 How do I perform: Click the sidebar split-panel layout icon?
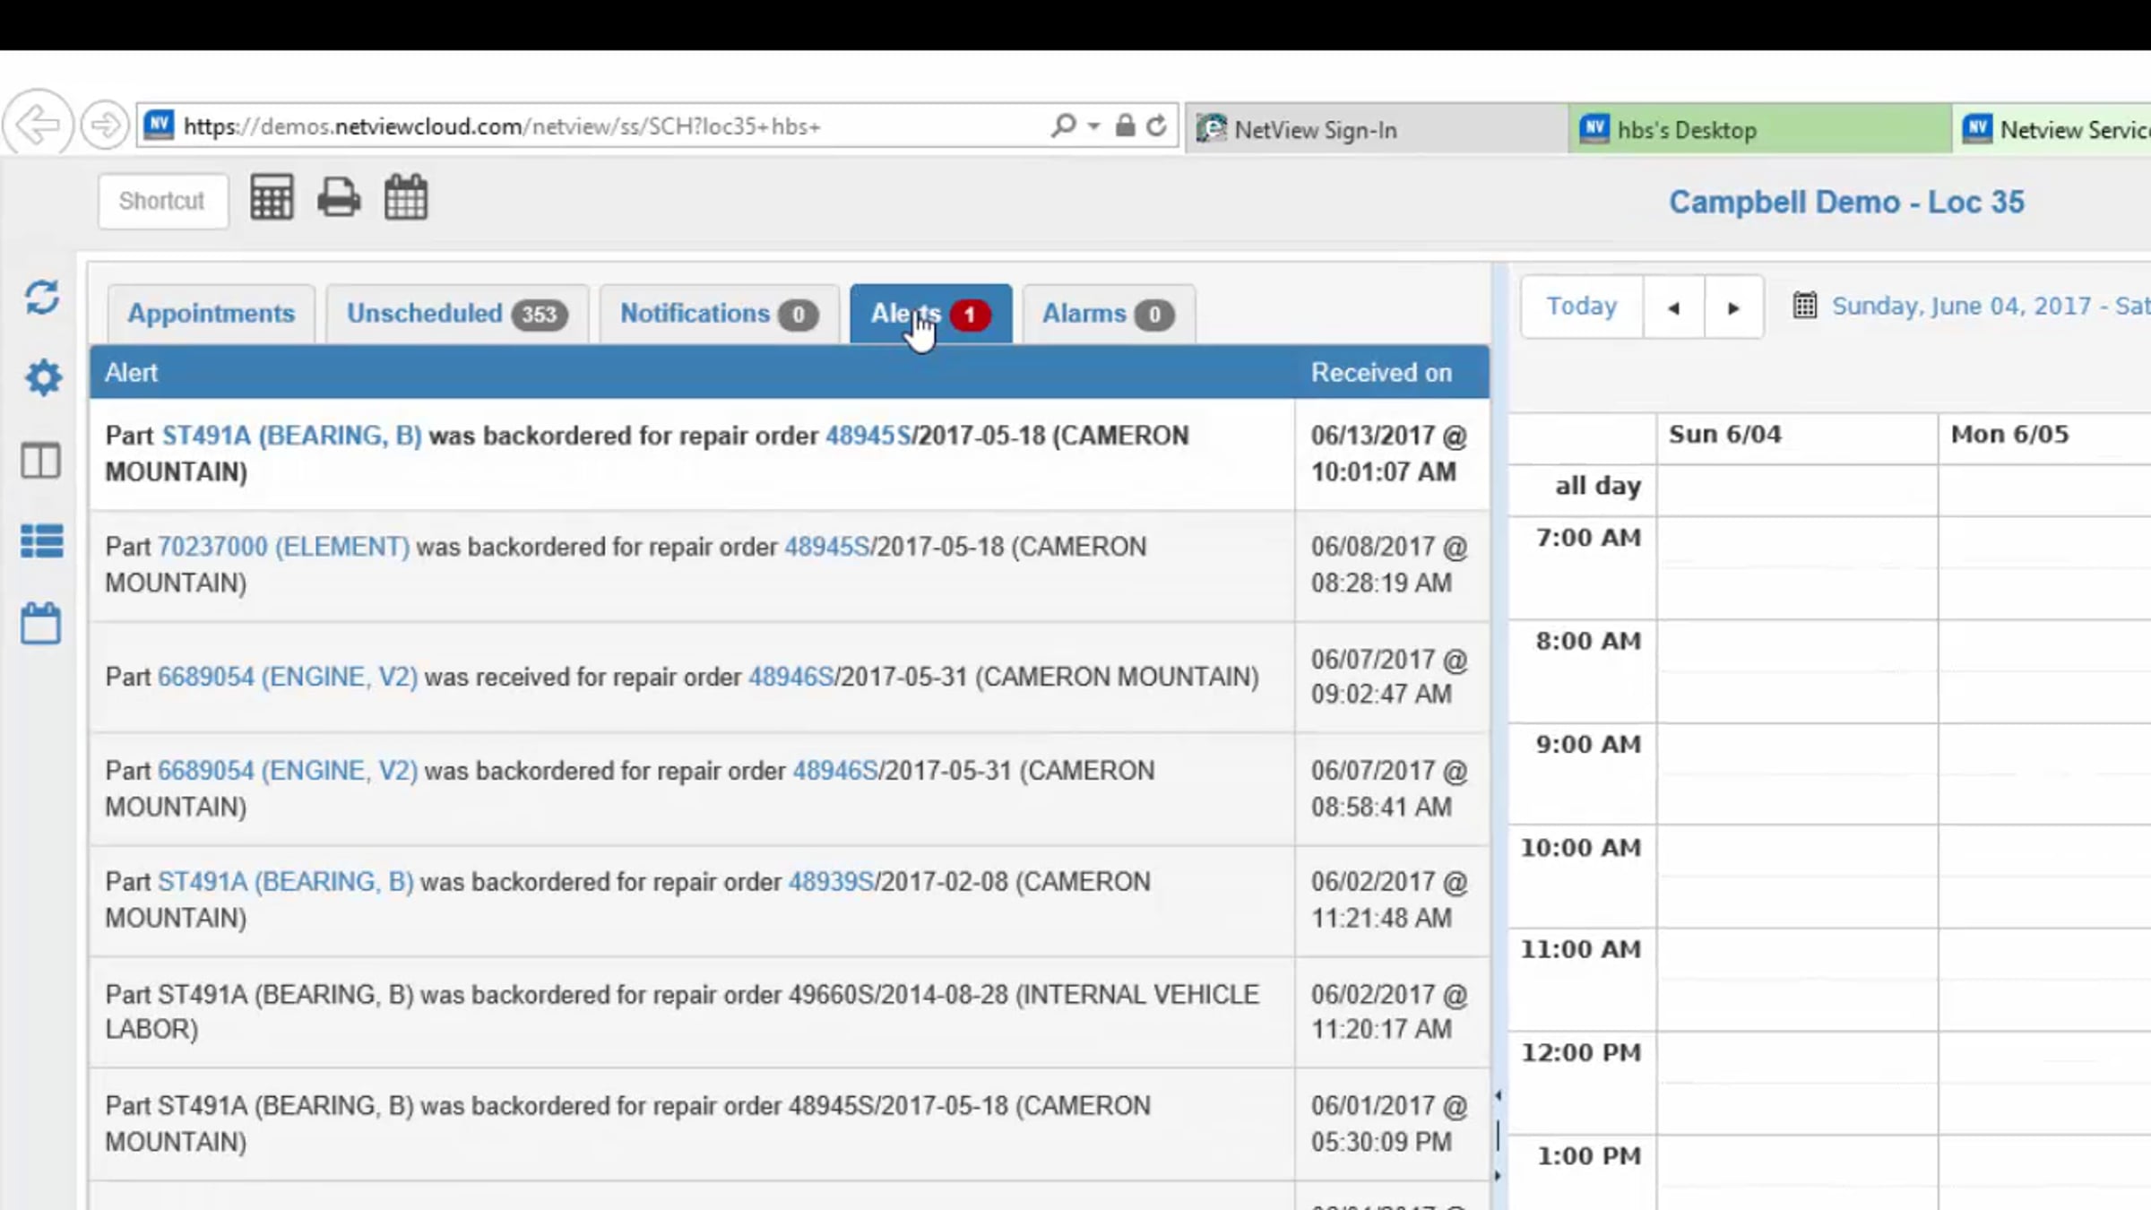pos(41,461)
